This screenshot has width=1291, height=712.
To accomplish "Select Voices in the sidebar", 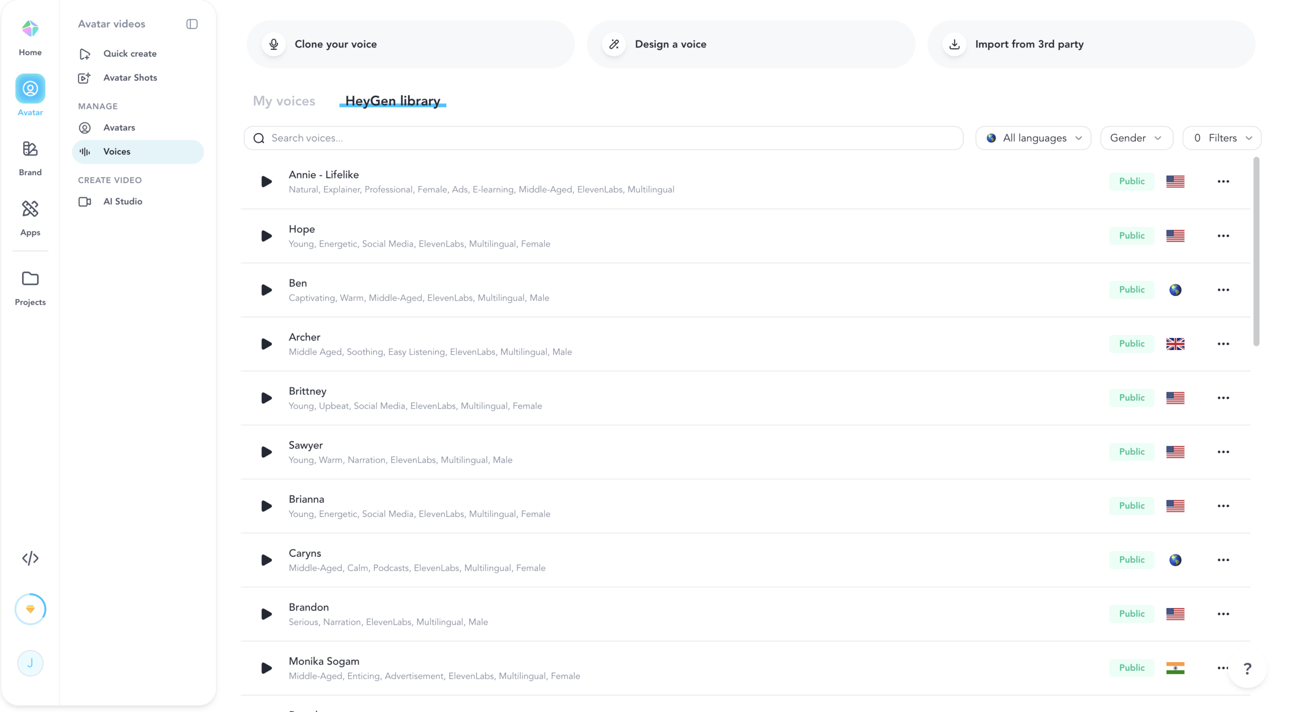I will pos(138,152).
